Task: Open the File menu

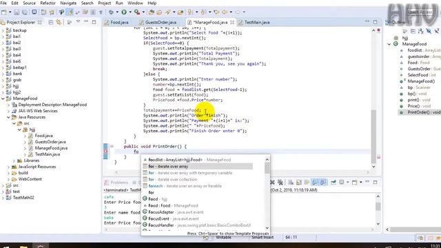Action: tap(3, 3)
